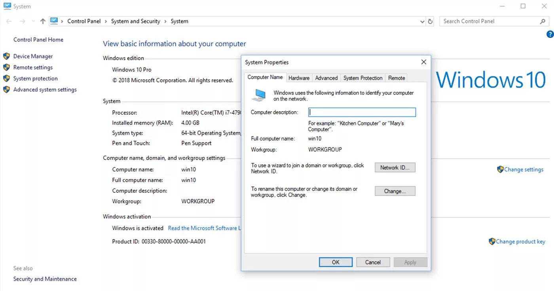Click the Remote settings shield icon
The width and height of the screenshot is (554, 291).
(x=6, y=67)
